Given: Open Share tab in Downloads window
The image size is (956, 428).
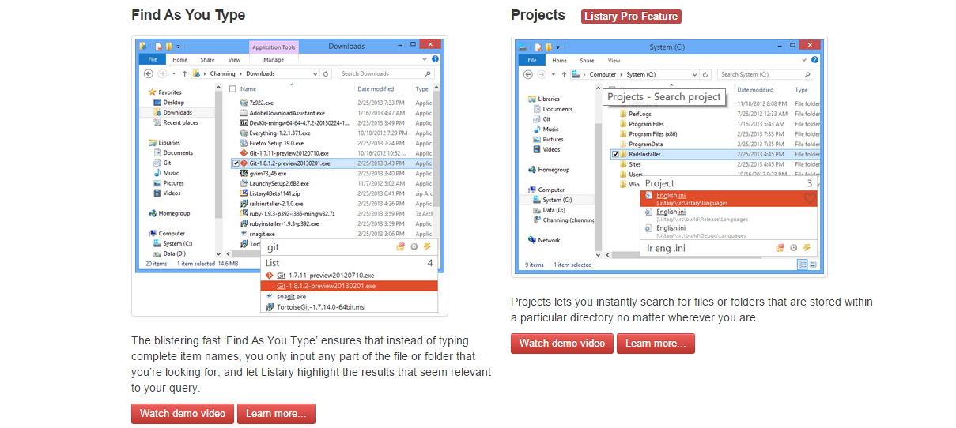Looking at the screenshot, I should tap(207, 59).
